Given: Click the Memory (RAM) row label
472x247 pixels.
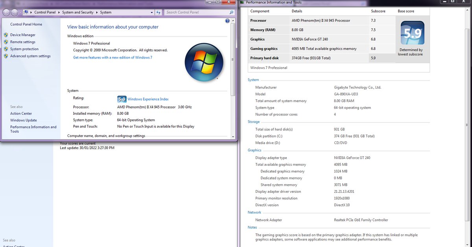Looking at the screenshot, I should (263, 30).
